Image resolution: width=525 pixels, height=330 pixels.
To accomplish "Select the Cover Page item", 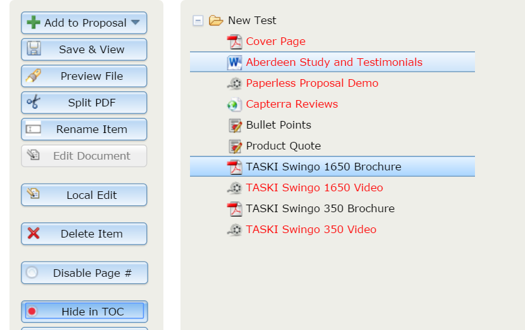I will [x=275, y=41].
